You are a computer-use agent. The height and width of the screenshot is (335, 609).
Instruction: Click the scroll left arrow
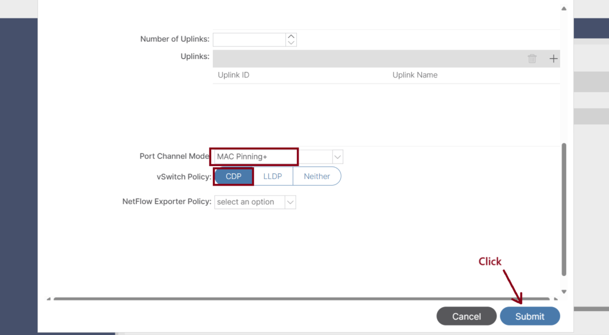(49, 299)
